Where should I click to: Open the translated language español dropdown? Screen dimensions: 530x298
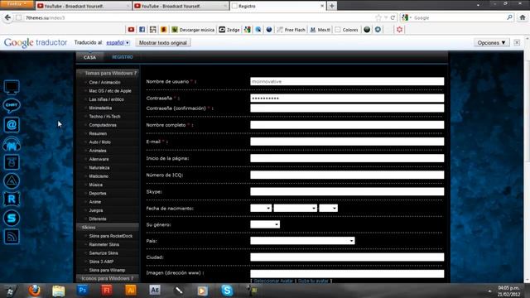(x=118, y=43)
